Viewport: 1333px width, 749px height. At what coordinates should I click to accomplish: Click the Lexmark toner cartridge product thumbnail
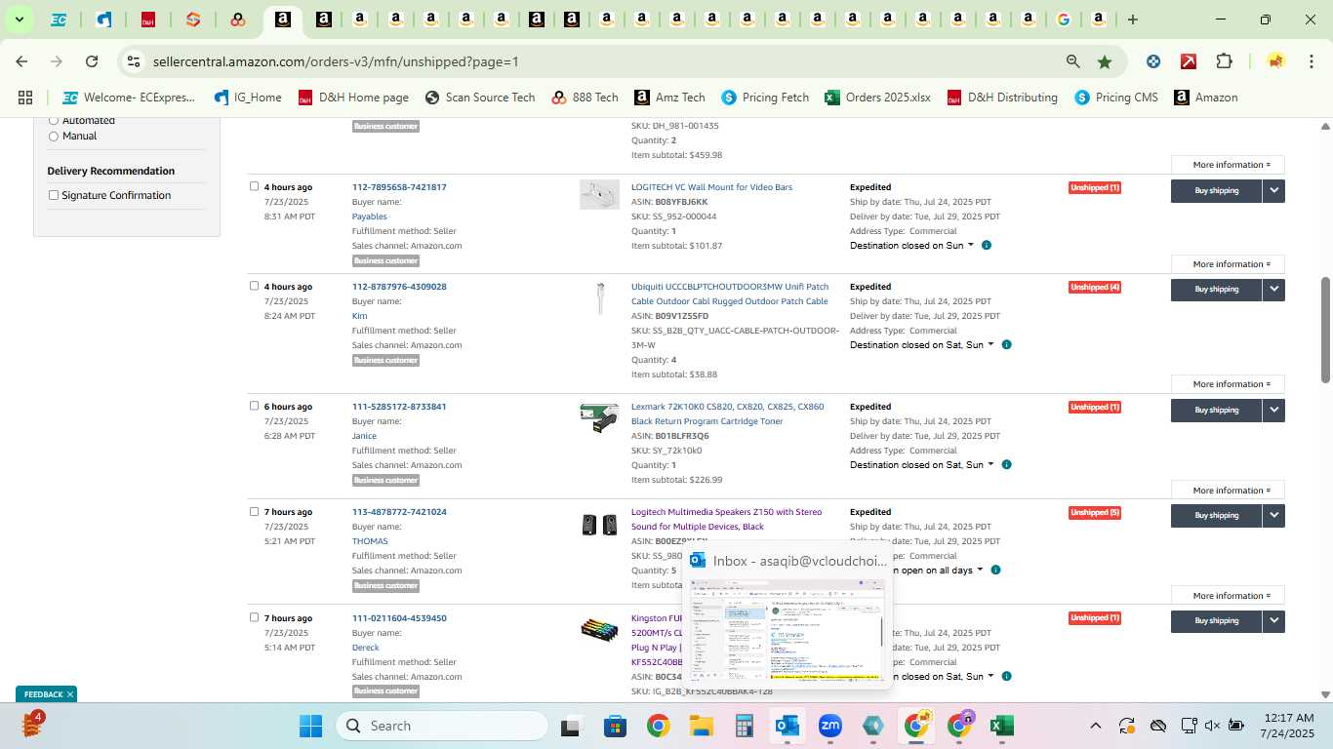pyautogui.click(x=599, y=417)
